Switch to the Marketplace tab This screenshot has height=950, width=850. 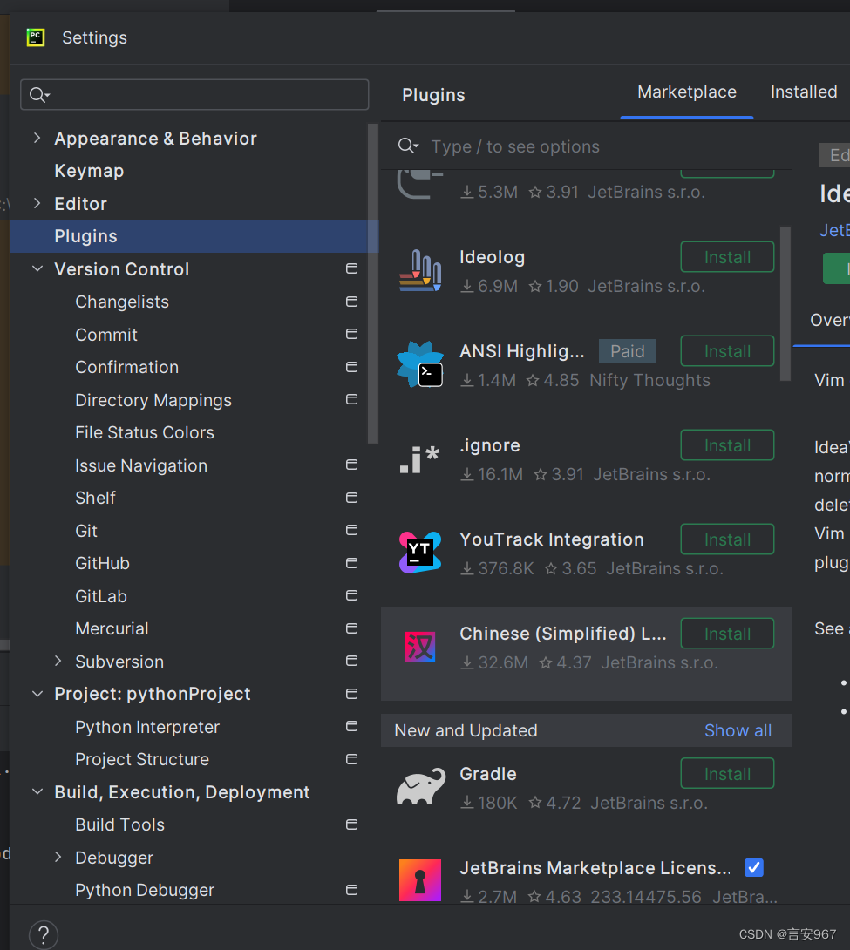(687, 92)
